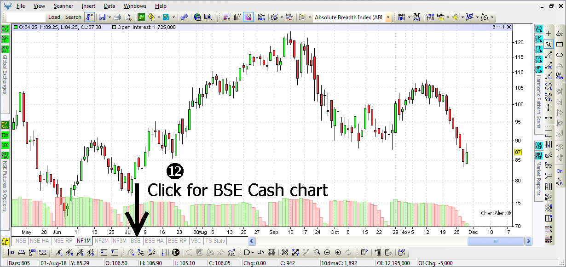566x267 pixels.
Task: Open the File menu
Action: 21,6
